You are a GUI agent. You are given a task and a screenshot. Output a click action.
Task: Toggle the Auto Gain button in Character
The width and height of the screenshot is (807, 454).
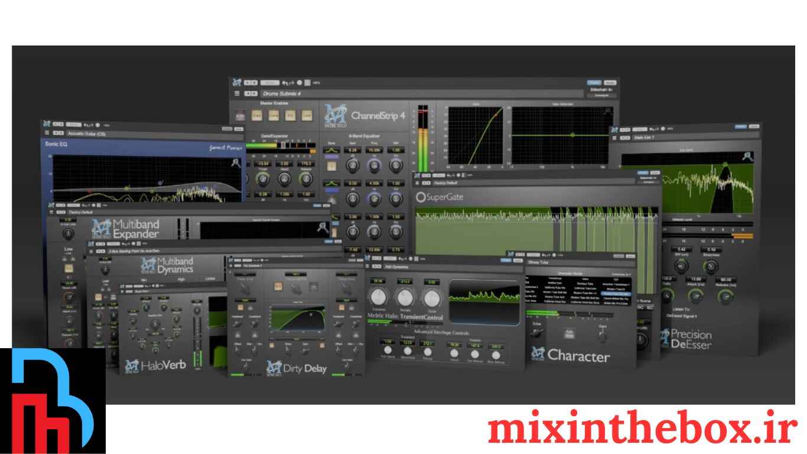(x=570, y=334)
